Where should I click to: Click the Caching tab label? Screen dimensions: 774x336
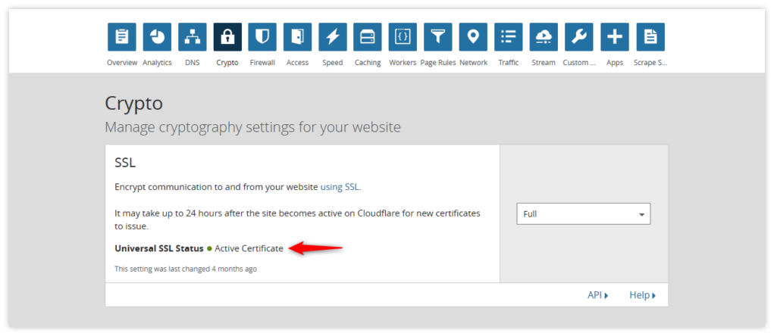coord(368,63)
